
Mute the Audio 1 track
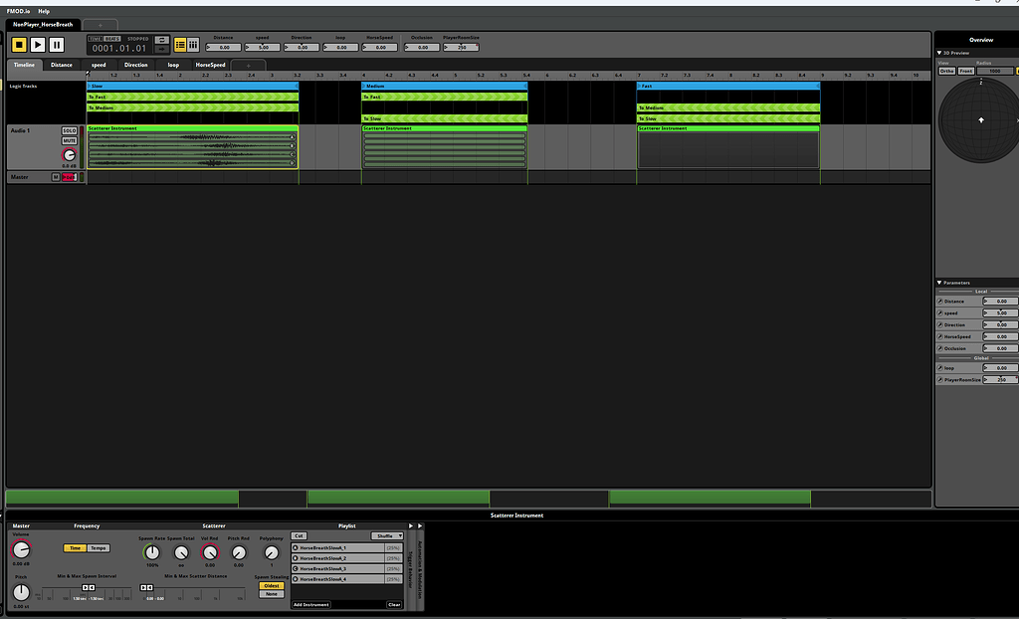69,140
